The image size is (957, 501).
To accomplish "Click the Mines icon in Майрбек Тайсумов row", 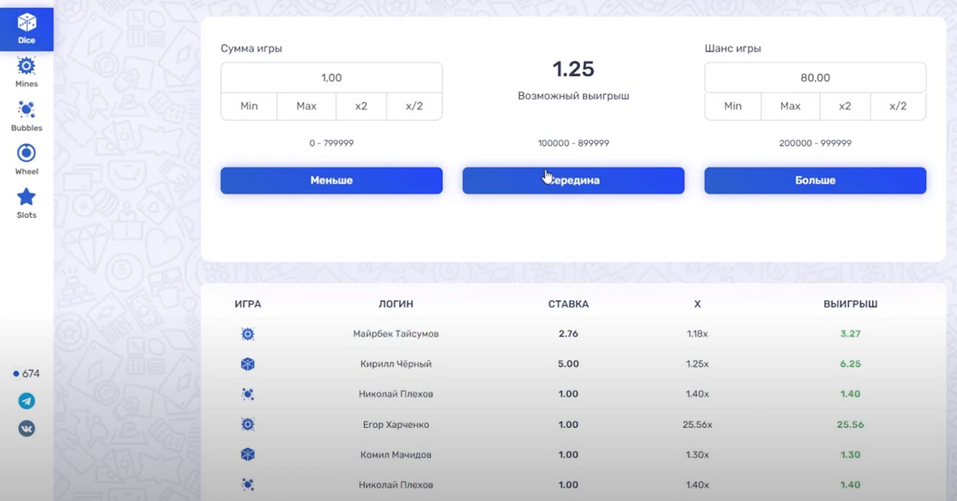I will tap(248, 334).
